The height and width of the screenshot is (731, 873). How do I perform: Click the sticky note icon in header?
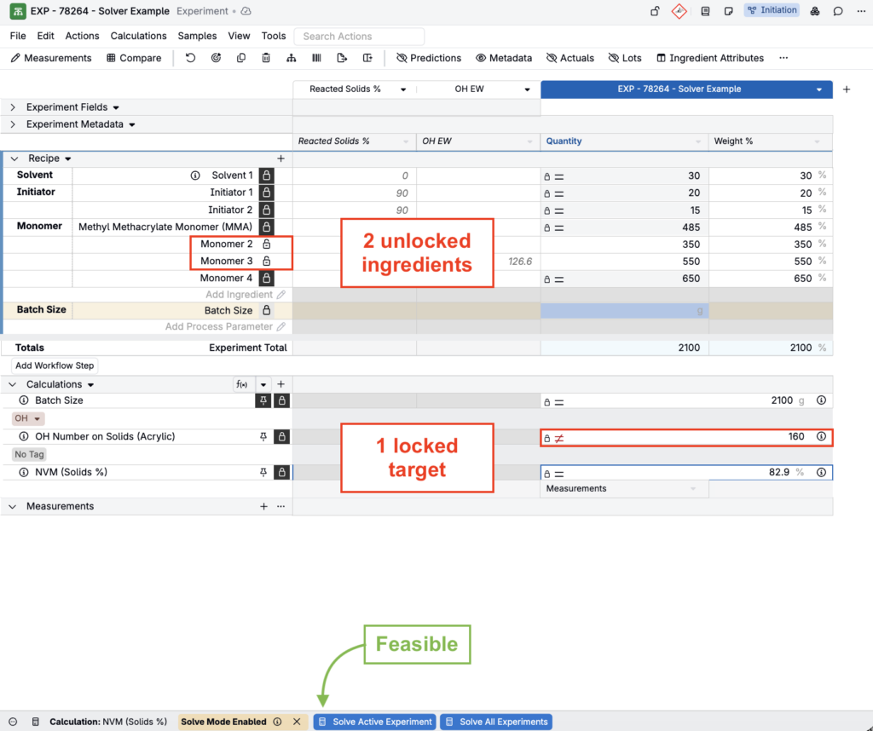(728, 11)
